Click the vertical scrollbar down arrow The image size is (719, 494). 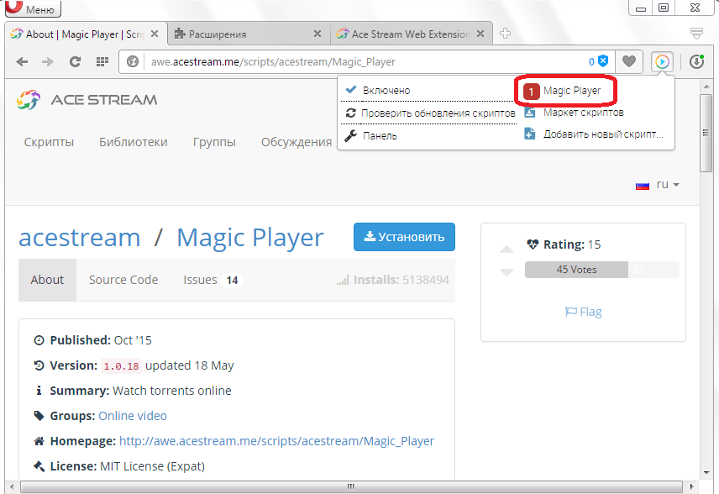tap(706, 473)
